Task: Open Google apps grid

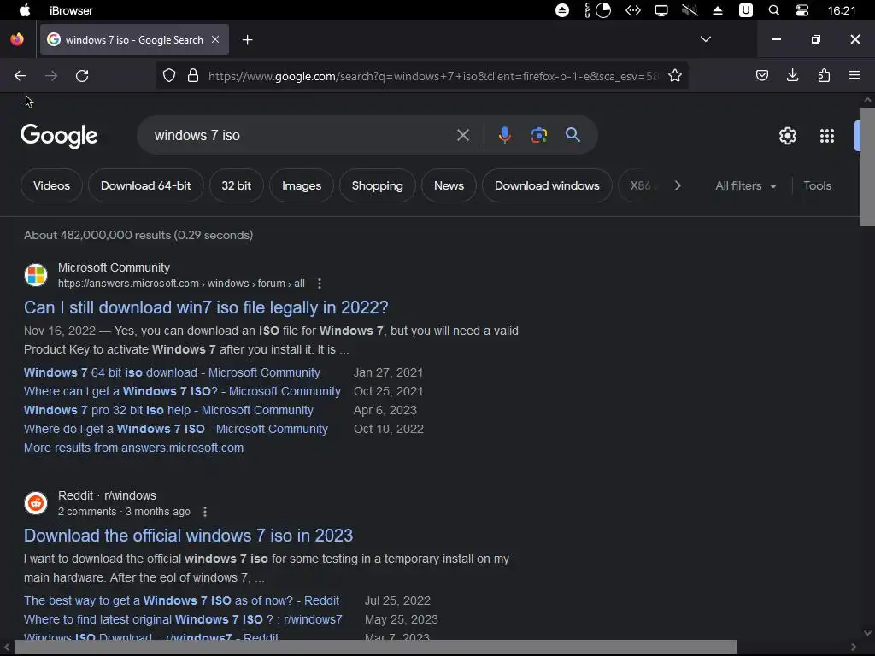Action: tap(827, 136)
